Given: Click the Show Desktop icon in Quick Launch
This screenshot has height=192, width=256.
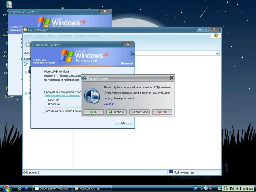Looking at the screenshot, I should click(x=26, y=188).
